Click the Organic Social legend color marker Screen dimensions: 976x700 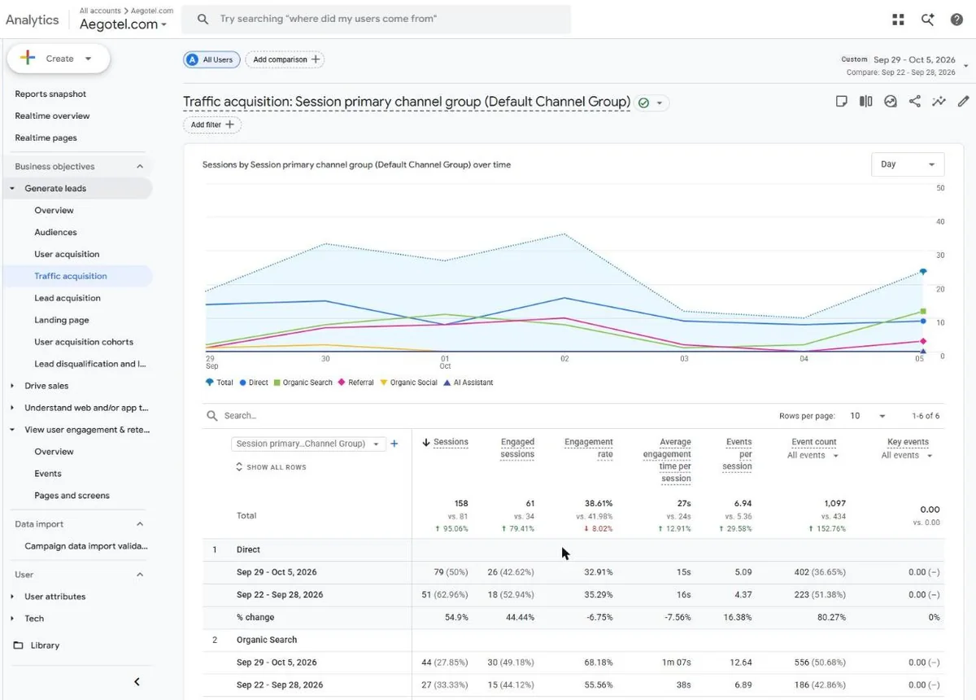tap(384, 383)
